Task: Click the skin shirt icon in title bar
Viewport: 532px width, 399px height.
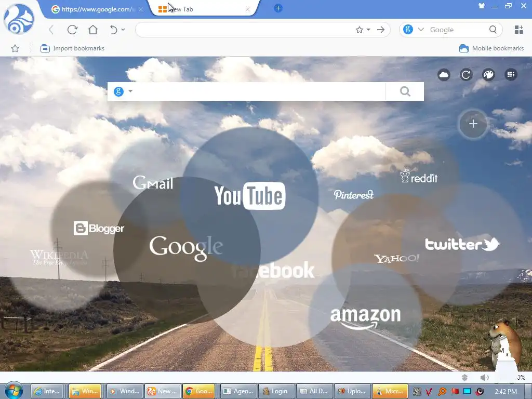Action: (482, 5)
